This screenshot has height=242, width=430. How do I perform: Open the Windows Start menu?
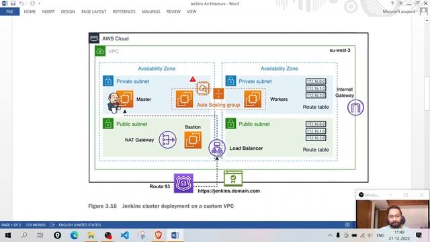click(x=8, y=235)
